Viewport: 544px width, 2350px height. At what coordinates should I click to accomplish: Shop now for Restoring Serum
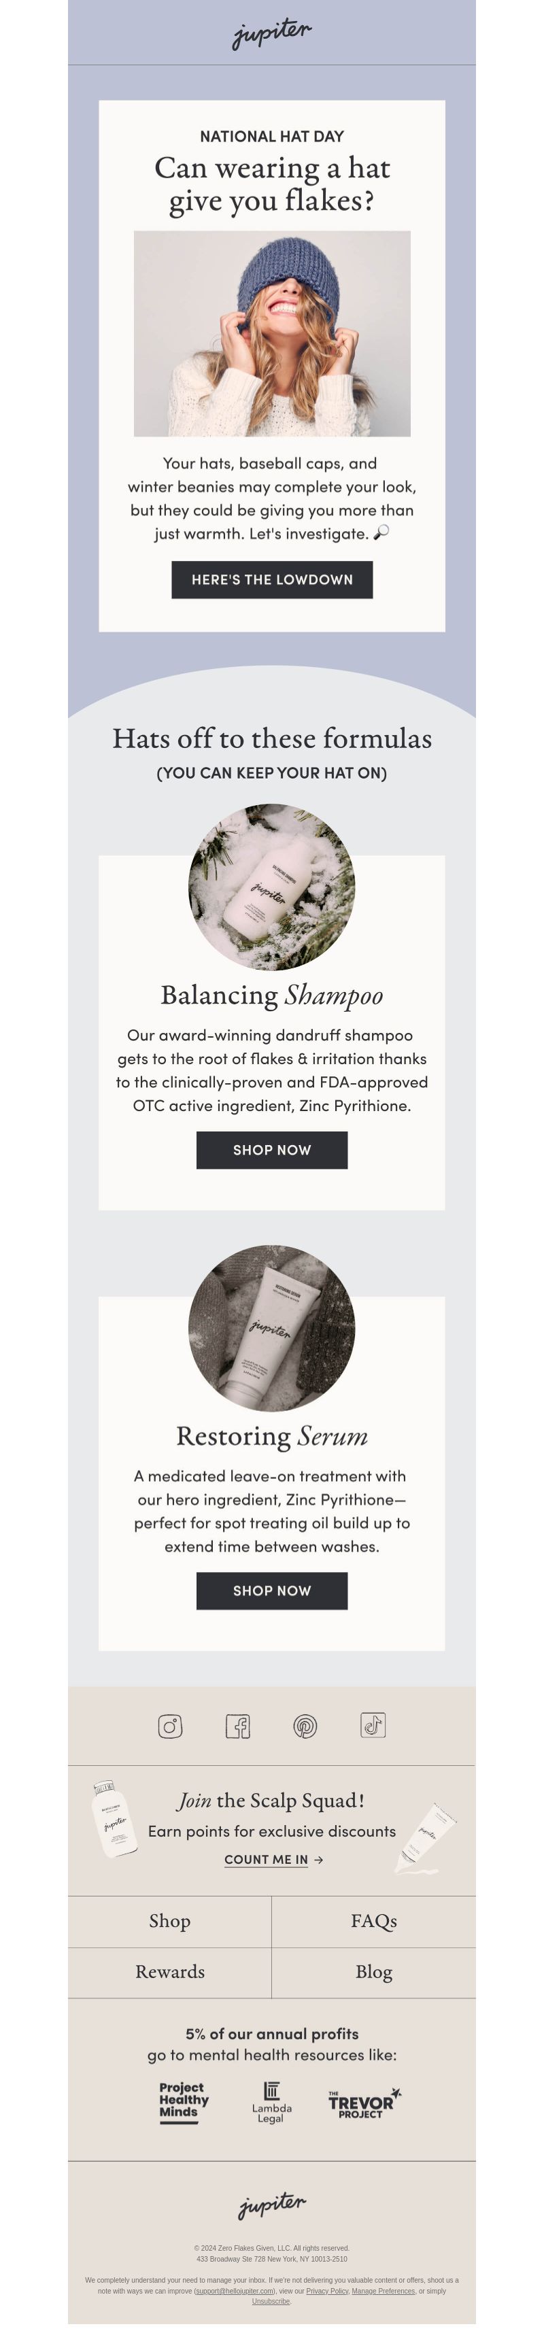pos(272,1590)
